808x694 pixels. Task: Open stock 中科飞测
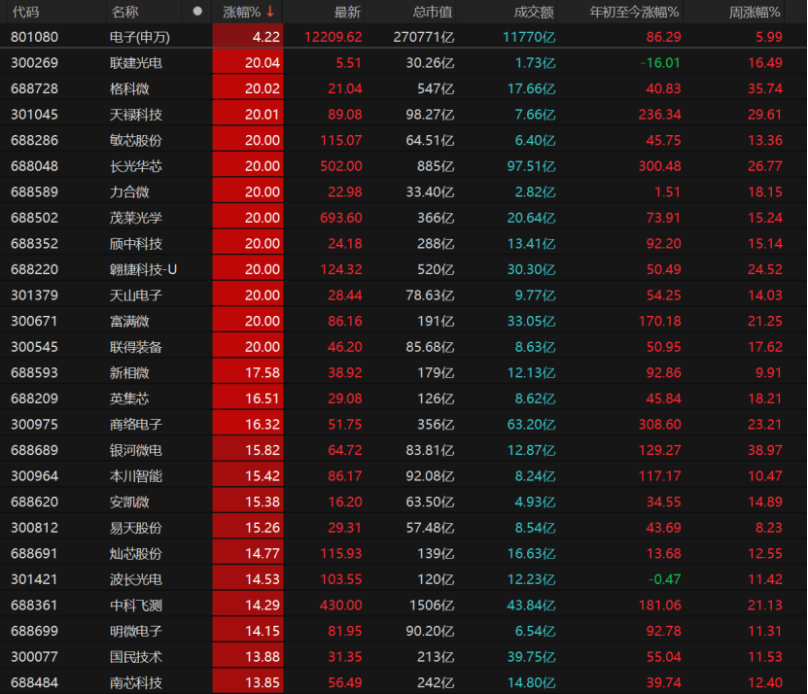tap(136, 605)
